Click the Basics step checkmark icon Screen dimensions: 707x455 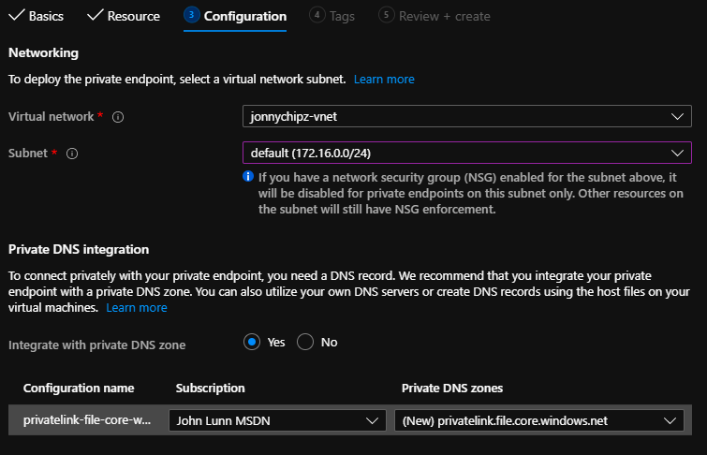(x=16, y=16)
